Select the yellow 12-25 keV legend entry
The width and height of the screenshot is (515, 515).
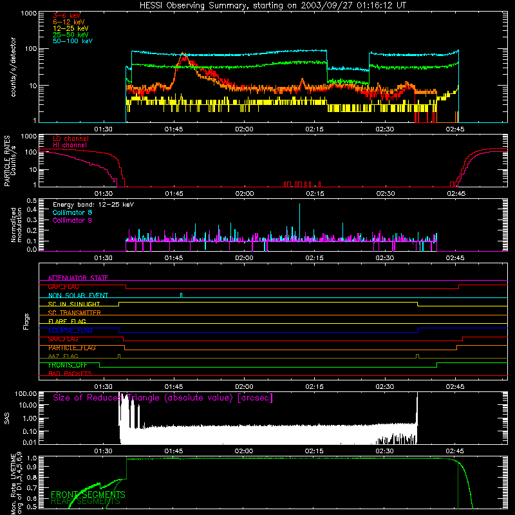click(71, 28)
